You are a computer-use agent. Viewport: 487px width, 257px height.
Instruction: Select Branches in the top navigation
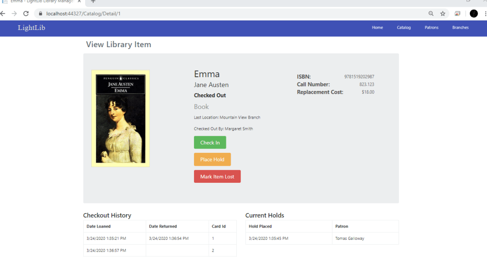point(460,28)
